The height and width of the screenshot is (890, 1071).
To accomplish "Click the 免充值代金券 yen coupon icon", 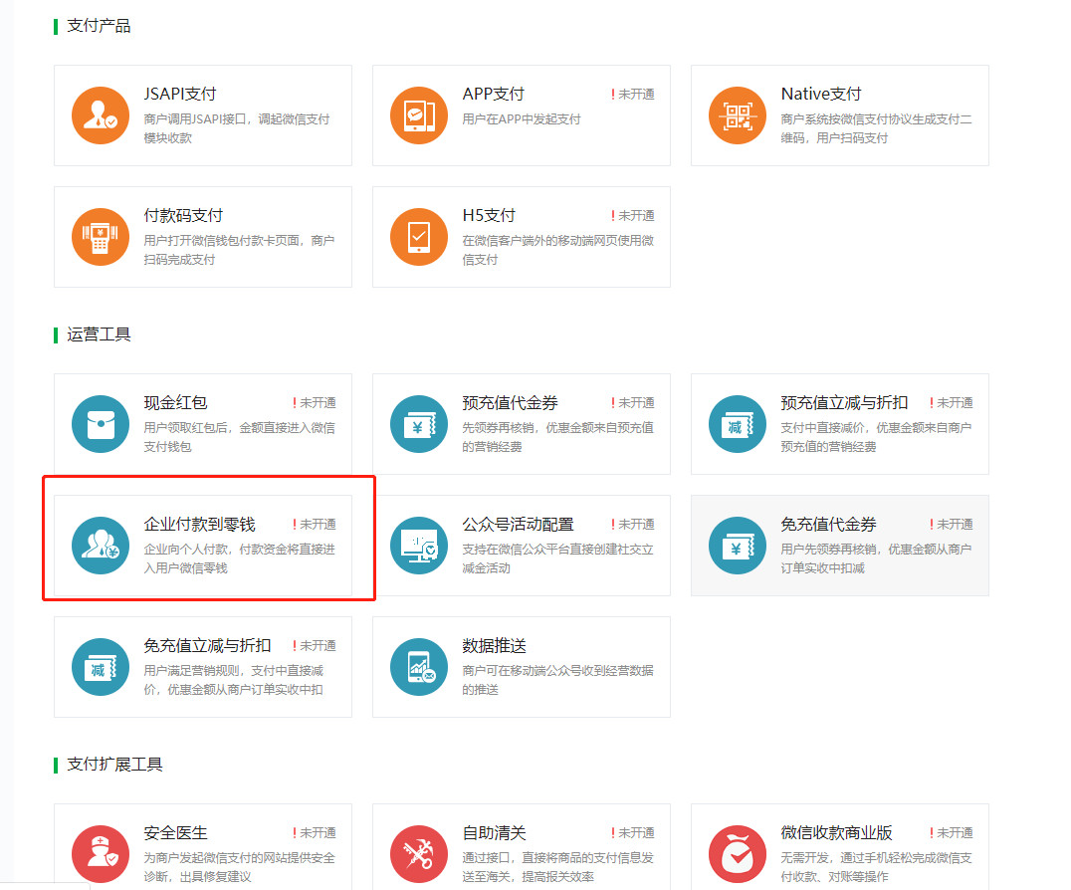I will [738, 546].
